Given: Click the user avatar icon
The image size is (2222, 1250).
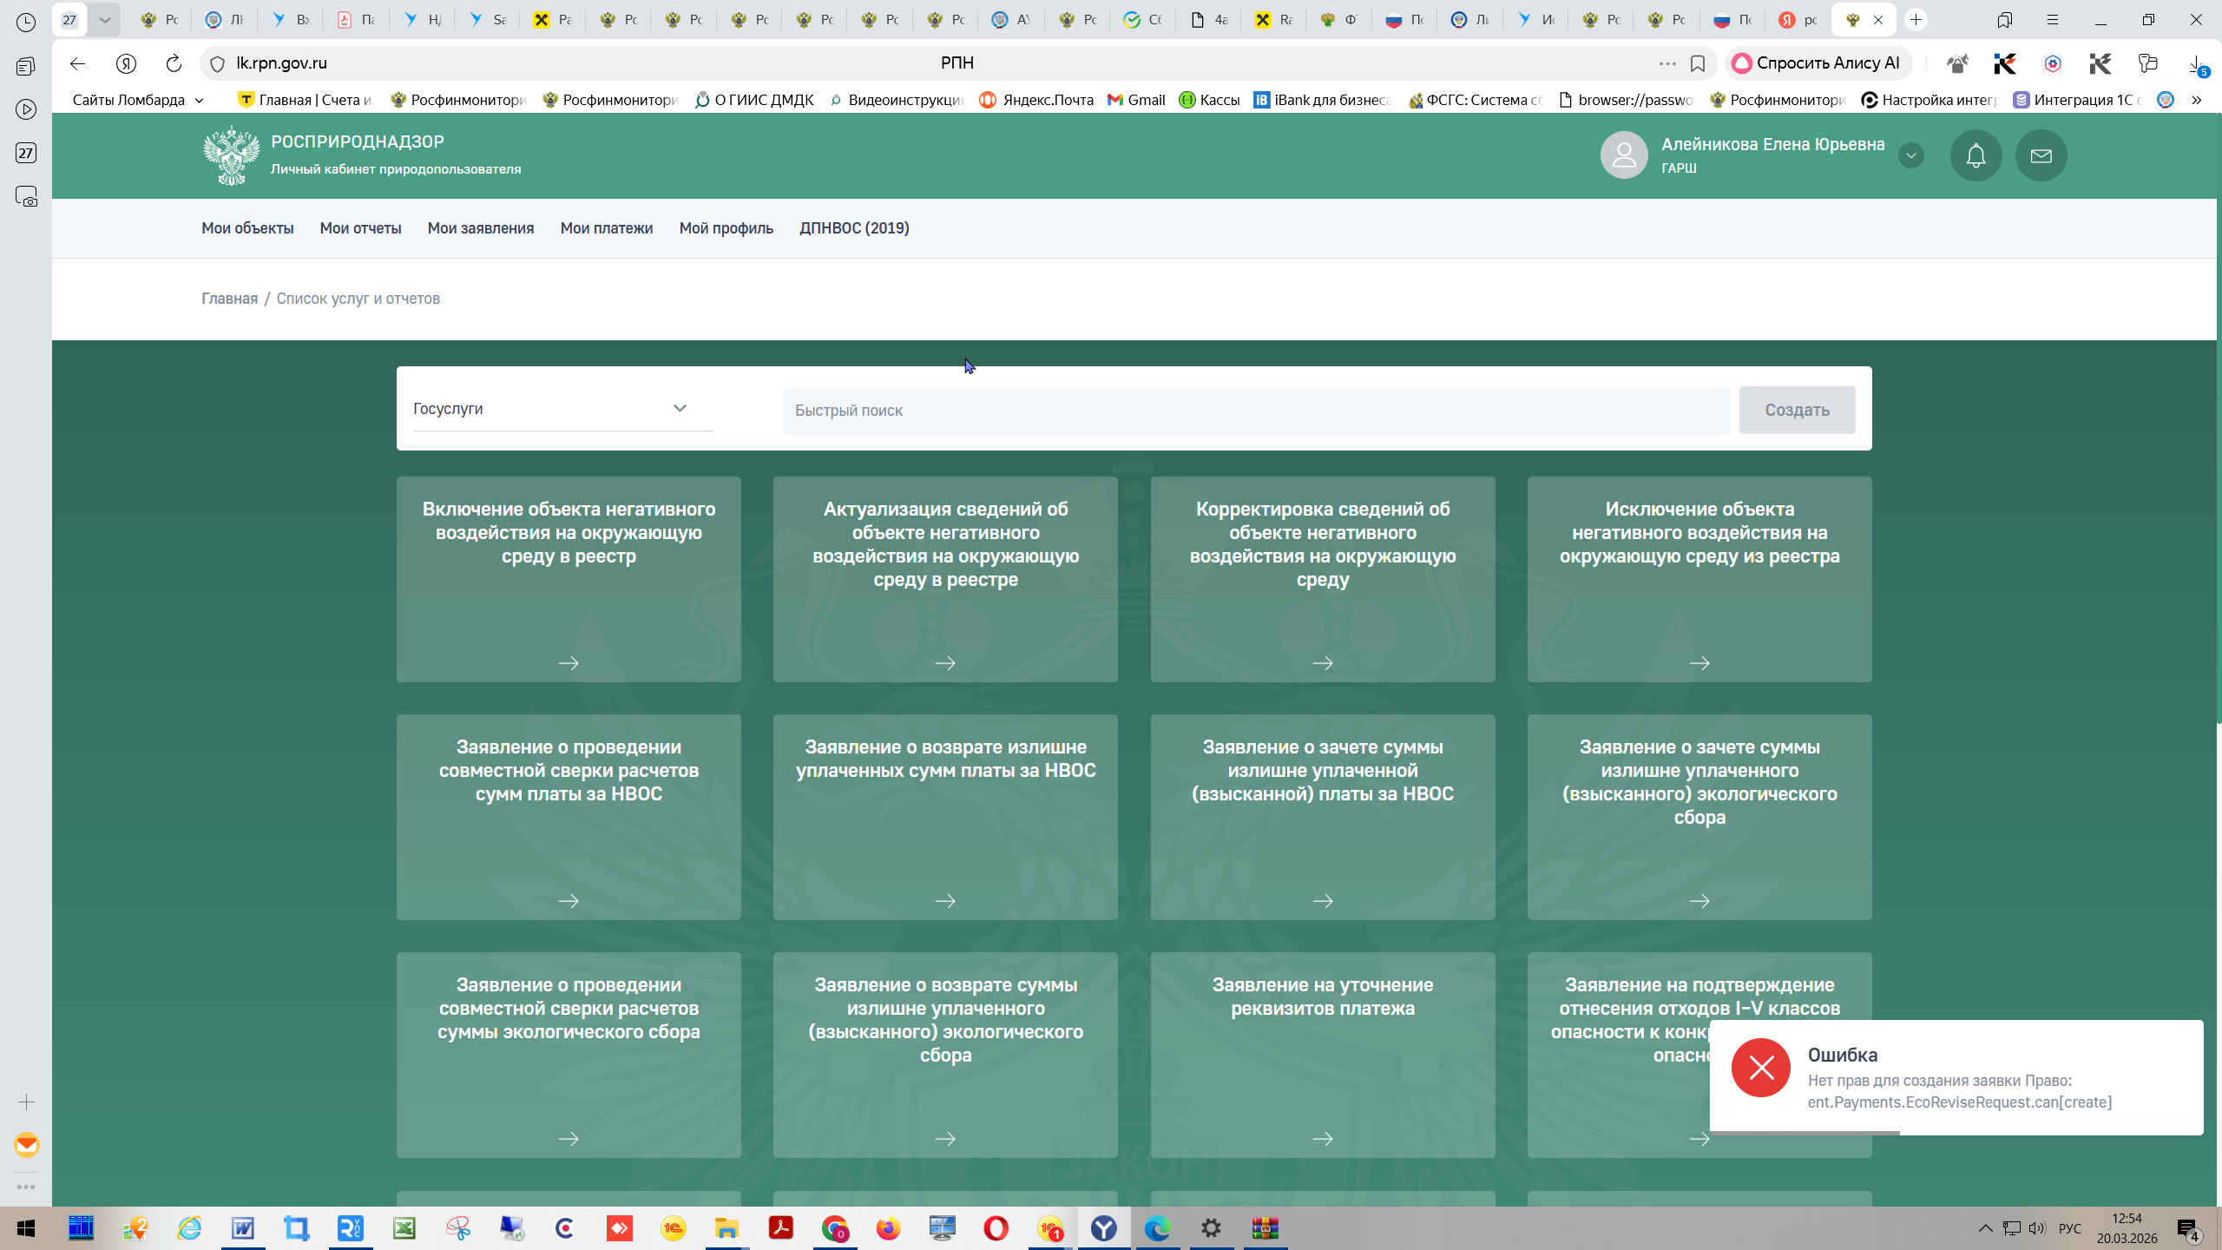Looking at the screenshot, I should point(1623,155).
